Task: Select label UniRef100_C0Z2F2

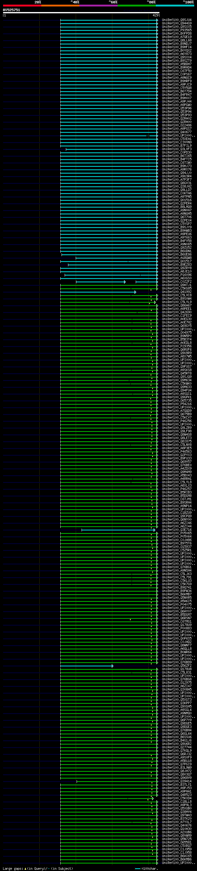Action: [176, 282]
